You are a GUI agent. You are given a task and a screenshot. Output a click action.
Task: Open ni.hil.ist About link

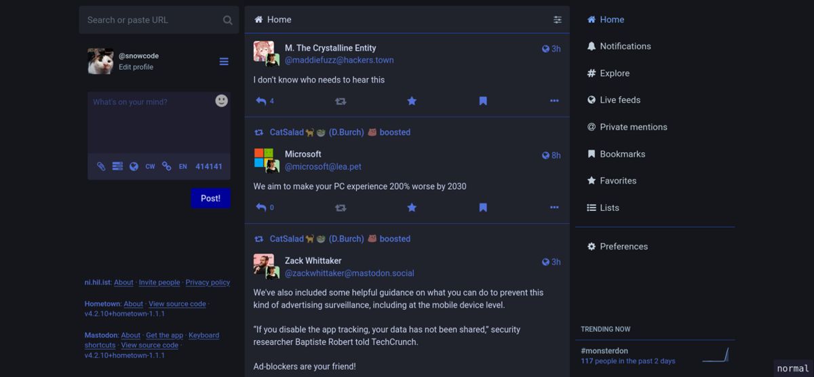click(x=123, y=283)
